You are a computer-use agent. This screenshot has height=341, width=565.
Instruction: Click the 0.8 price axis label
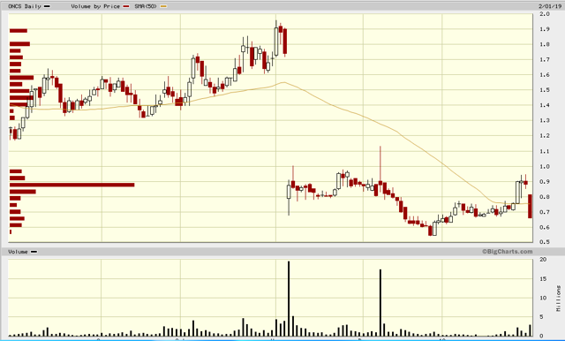click(545, 197)
